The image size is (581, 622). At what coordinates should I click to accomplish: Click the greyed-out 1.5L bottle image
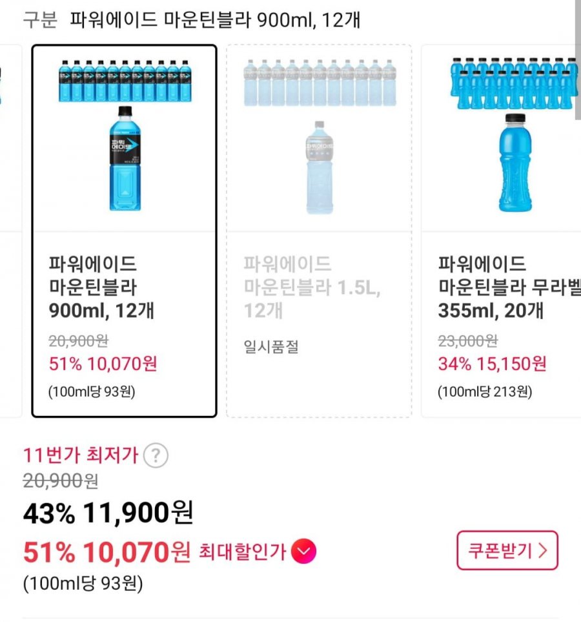[x=320, y=167]
